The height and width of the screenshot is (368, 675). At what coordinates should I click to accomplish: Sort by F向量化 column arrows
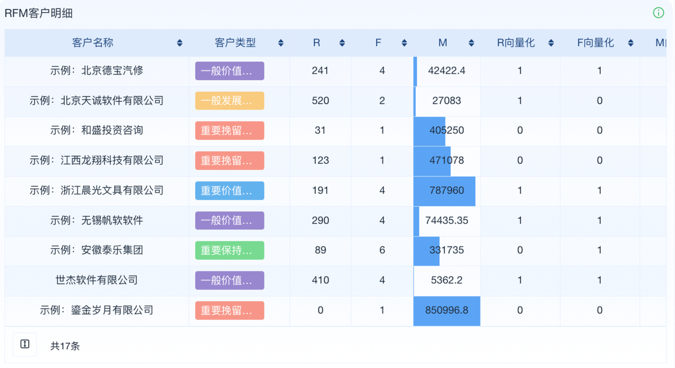point(631,43)
